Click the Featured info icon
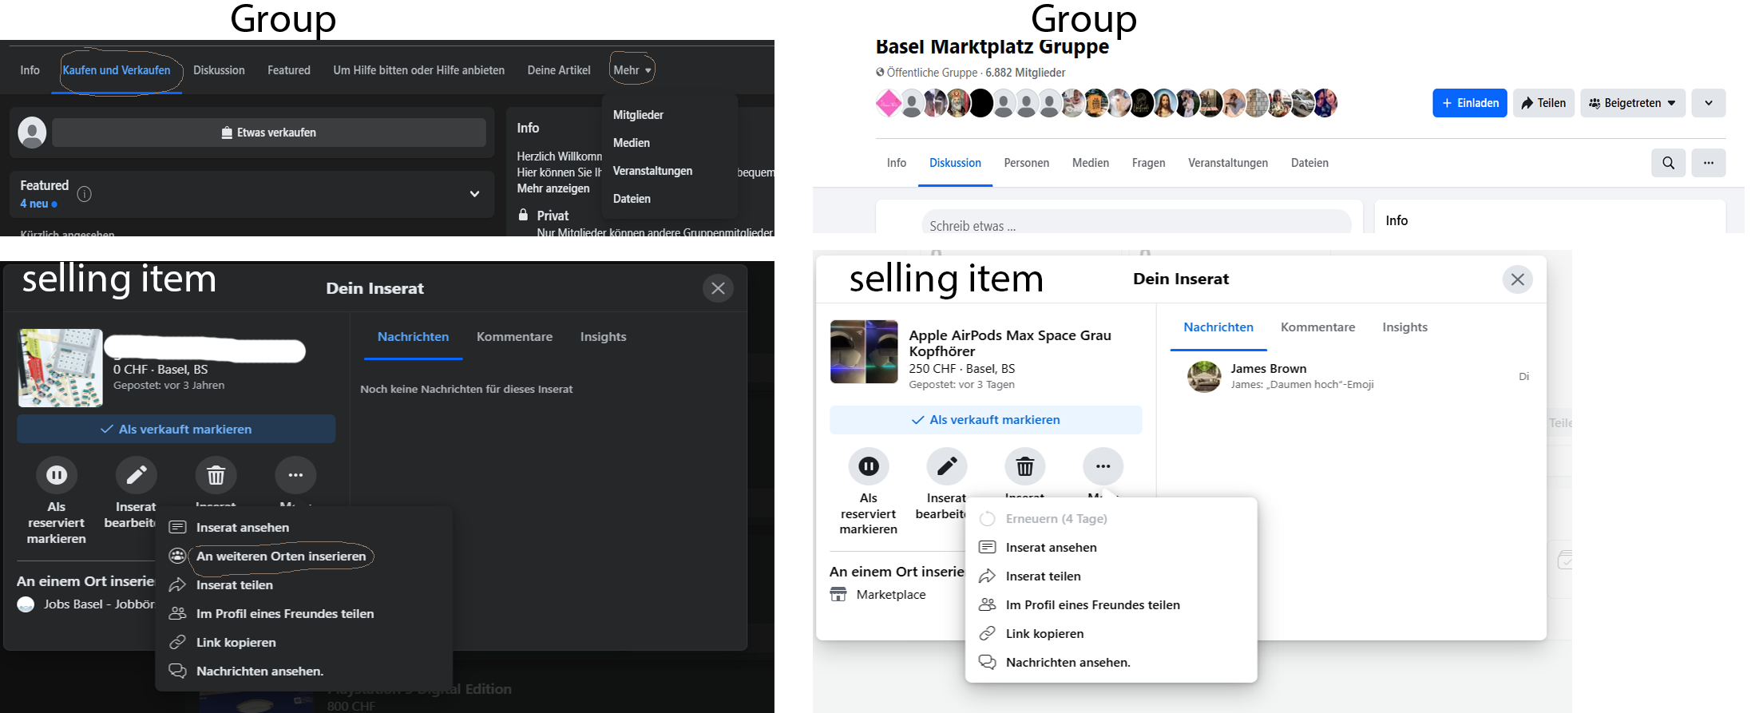 tap(84, 194)
